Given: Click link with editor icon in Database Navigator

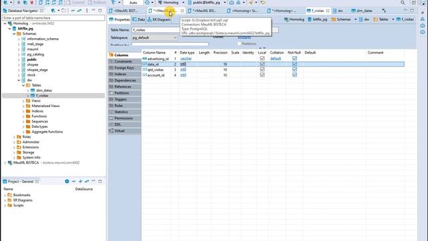Looking at the screenshot, I should coord(80,11).
